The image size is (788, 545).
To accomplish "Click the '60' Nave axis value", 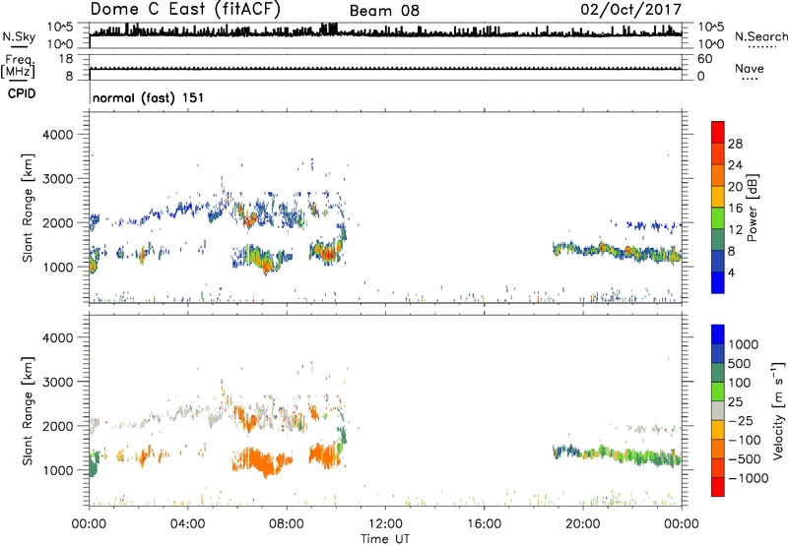I will click(704, 59).
